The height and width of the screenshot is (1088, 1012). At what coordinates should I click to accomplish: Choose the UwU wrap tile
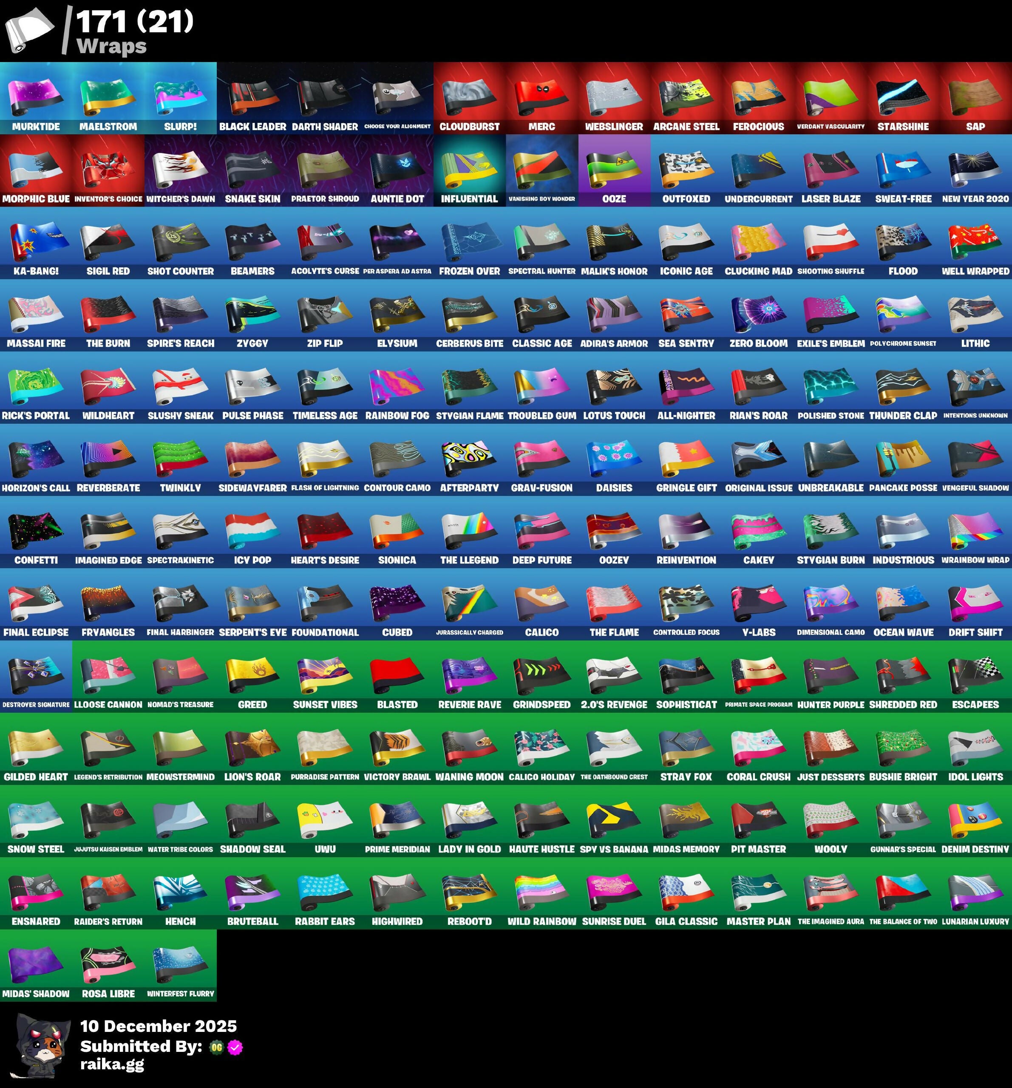point(325,820)
